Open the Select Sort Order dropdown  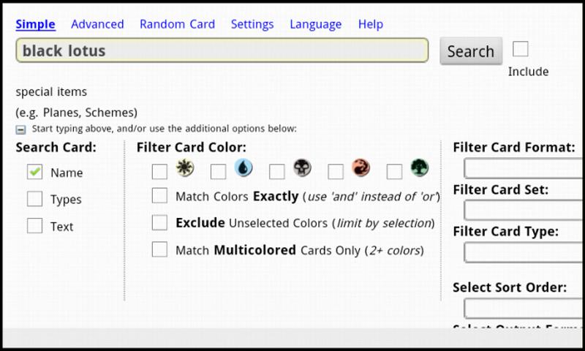(x=524, y=308)
